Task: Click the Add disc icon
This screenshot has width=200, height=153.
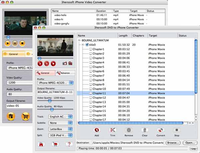Action: [x=97, y=130]
